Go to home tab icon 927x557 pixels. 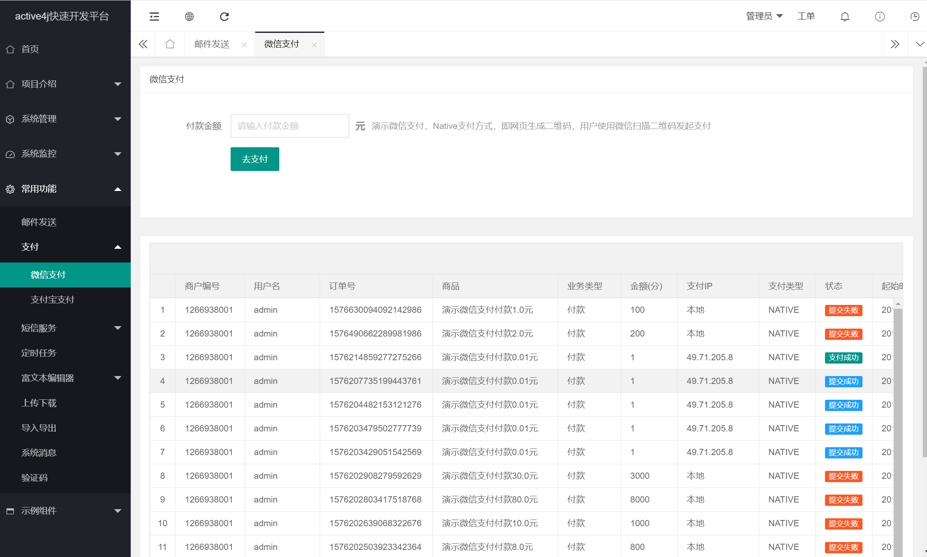click(x=170, y=44)
